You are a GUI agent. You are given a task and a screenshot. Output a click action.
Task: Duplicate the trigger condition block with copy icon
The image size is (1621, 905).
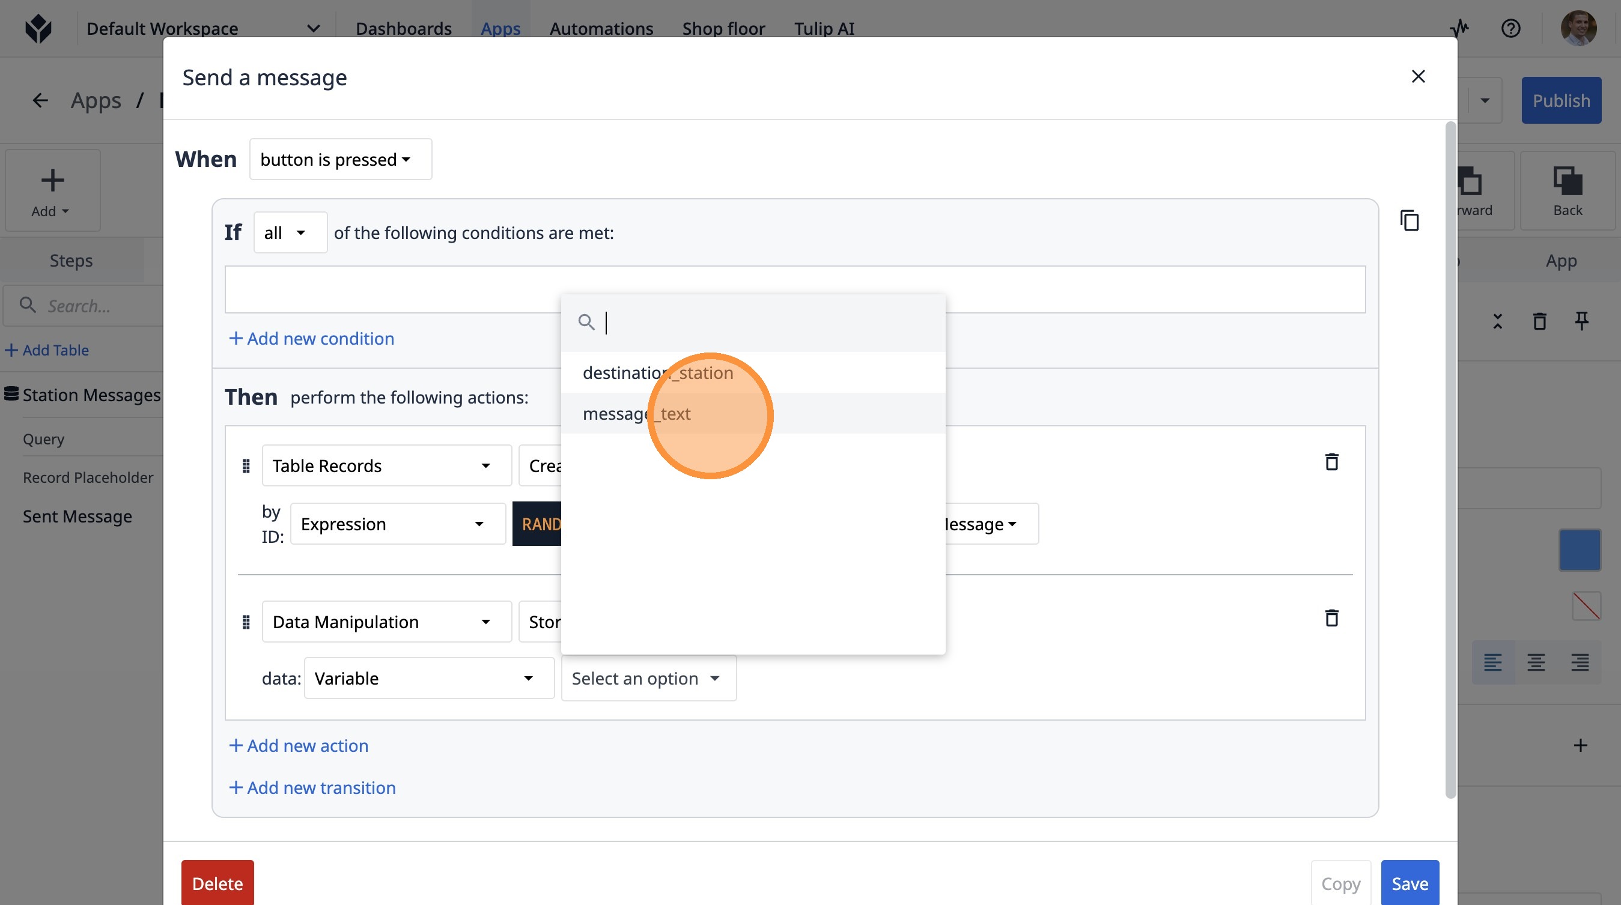[x=1409, y=221]
